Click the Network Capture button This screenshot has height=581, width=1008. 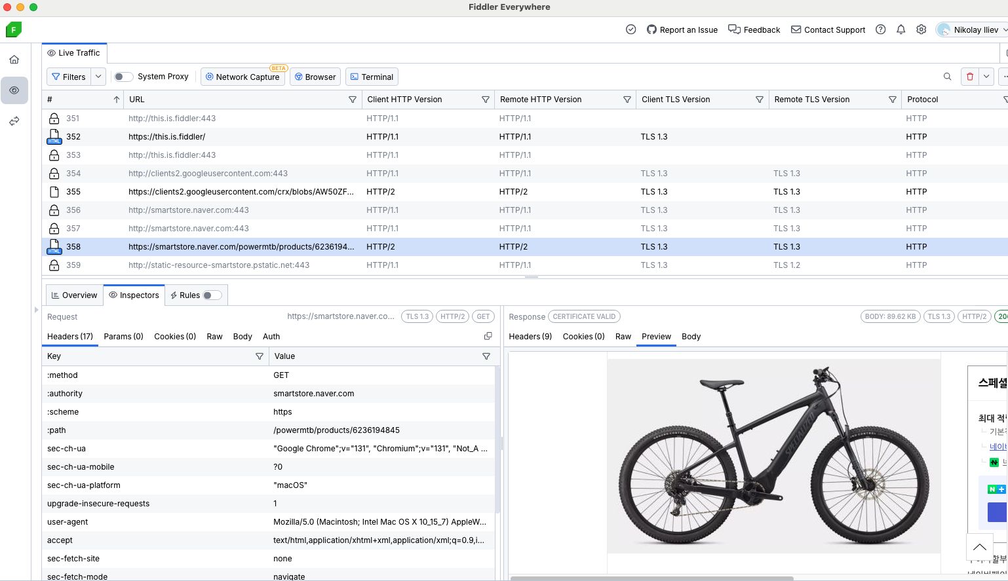[x=242, y=77]
